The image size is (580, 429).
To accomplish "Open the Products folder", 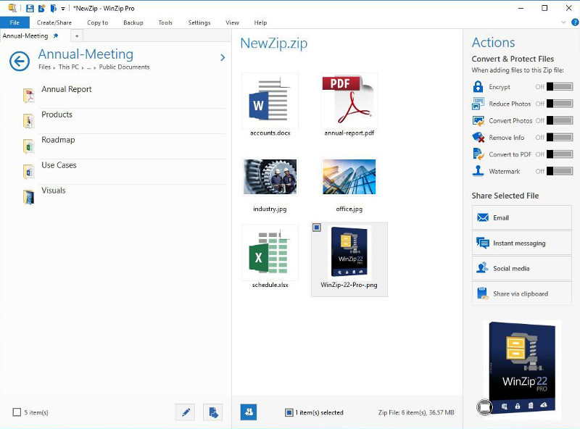I will click(124, 121).
